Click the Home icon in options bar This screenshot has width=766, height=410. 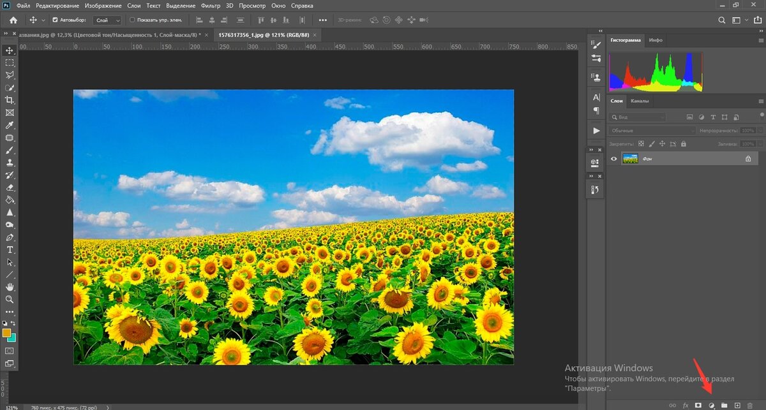(13, 20)
